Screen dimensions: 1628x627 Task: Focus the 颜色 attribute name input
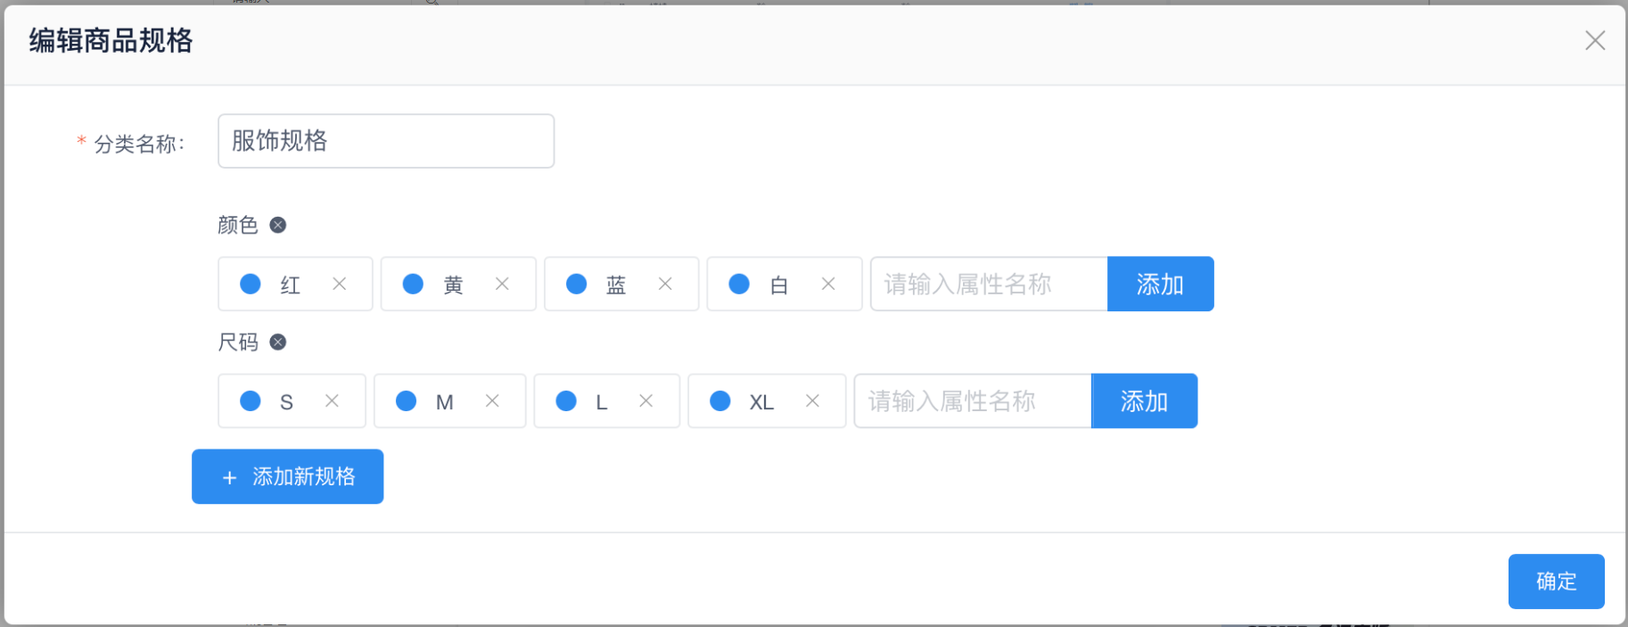988,284
